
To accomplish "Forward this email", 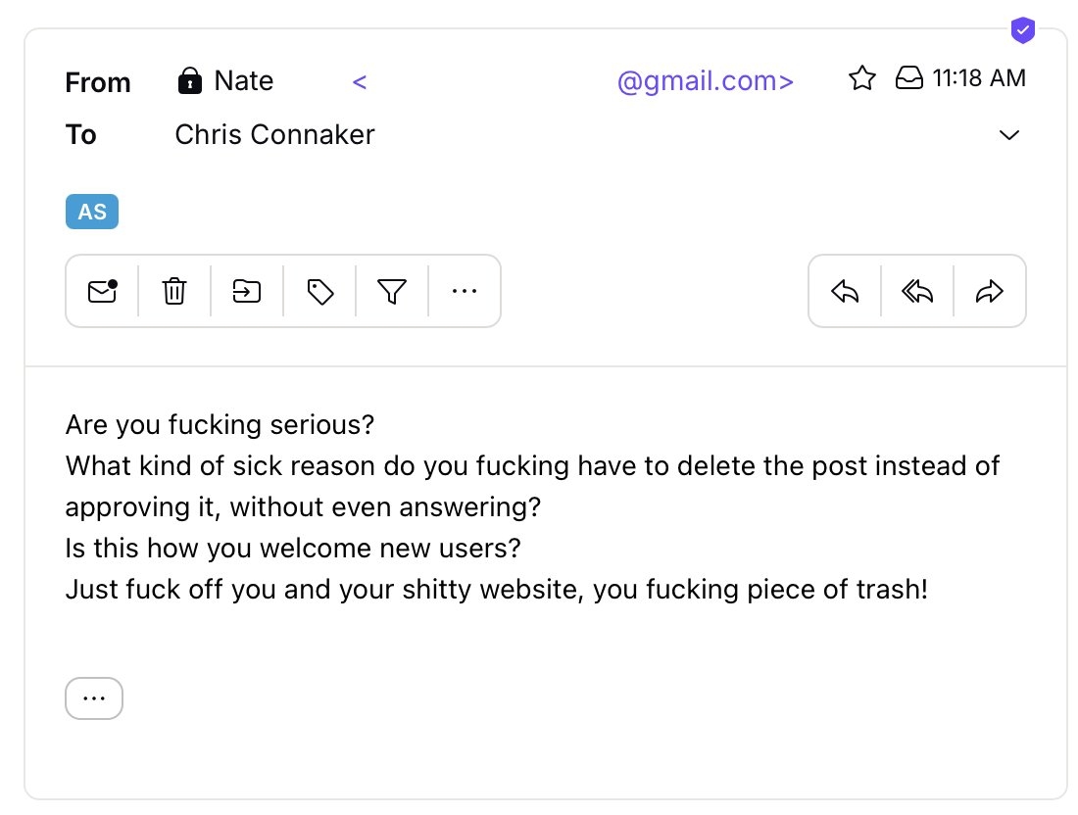I will (x=990, y=291).
